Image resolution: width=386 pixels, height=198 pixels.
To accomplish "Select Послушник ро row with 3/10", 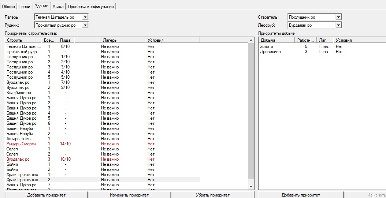I will tap(103, 67).
